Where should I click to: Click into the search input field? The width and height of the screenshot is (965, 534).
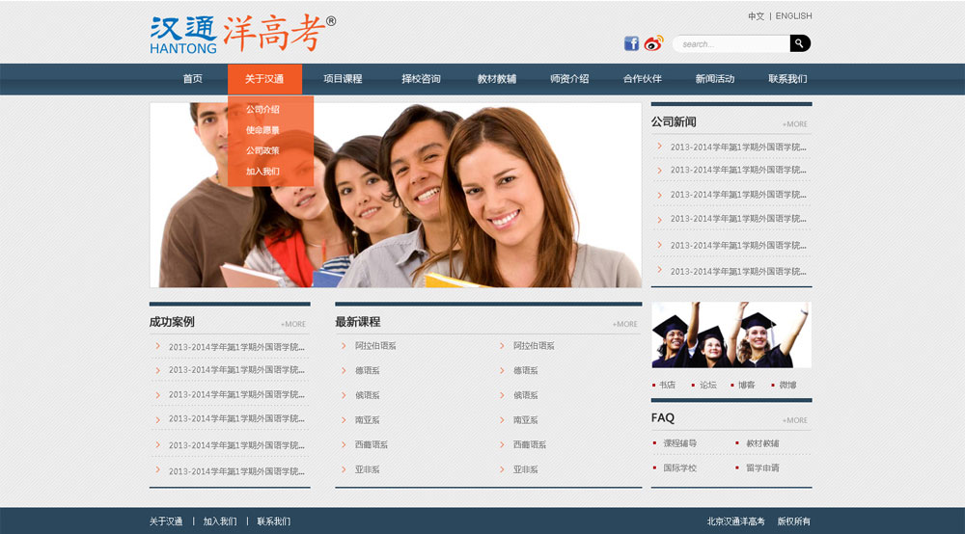pos(731,43)
